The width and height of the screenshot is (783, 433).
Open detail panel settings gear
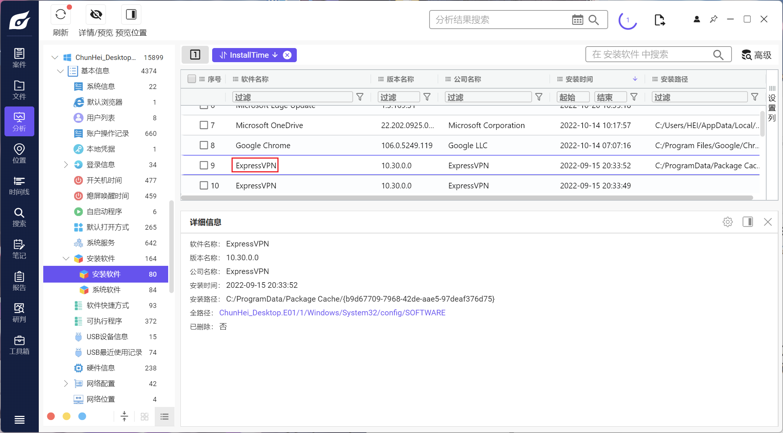[727, 222]
